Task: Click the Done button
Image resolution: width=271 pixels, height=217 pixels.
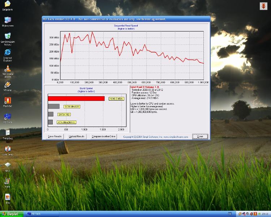Action: (200, 136)
